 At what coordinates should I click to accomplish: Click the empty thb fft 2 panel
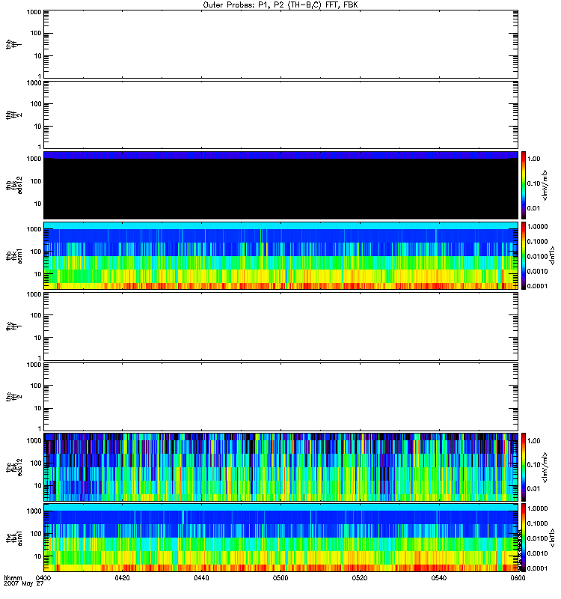click(x=280, y=115)
